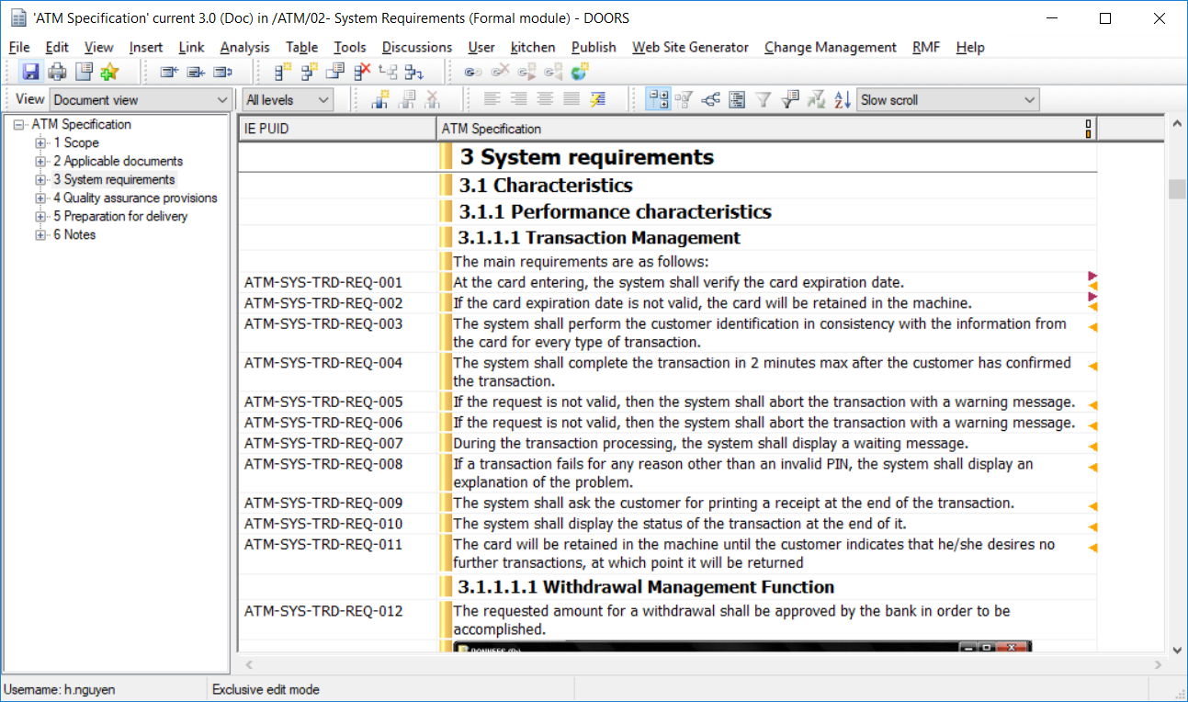Toggle the filtering on/off funnel-tree button

(684, 99)
